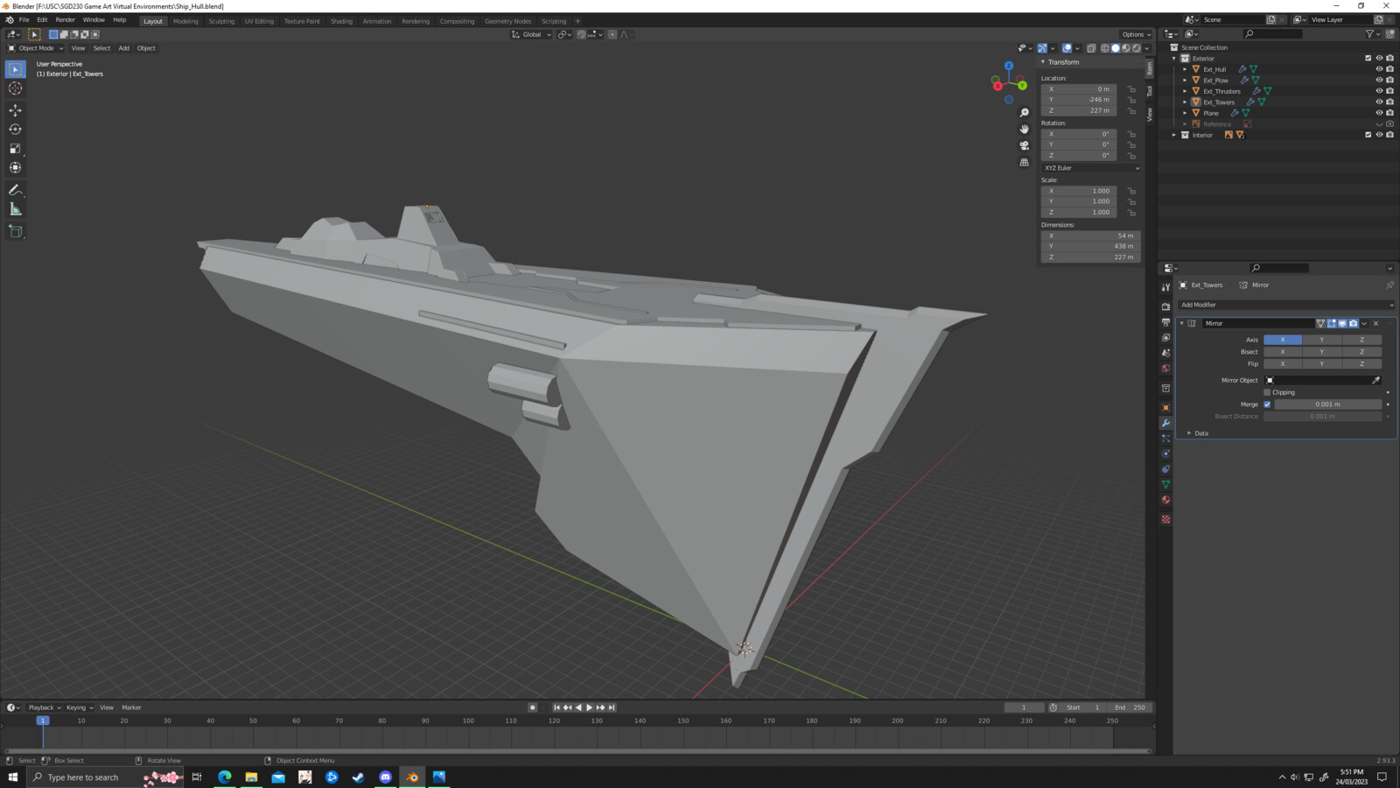Select the Cursor tool in the viewport toolbar
1400x788 pixels.
pos(15,88)
